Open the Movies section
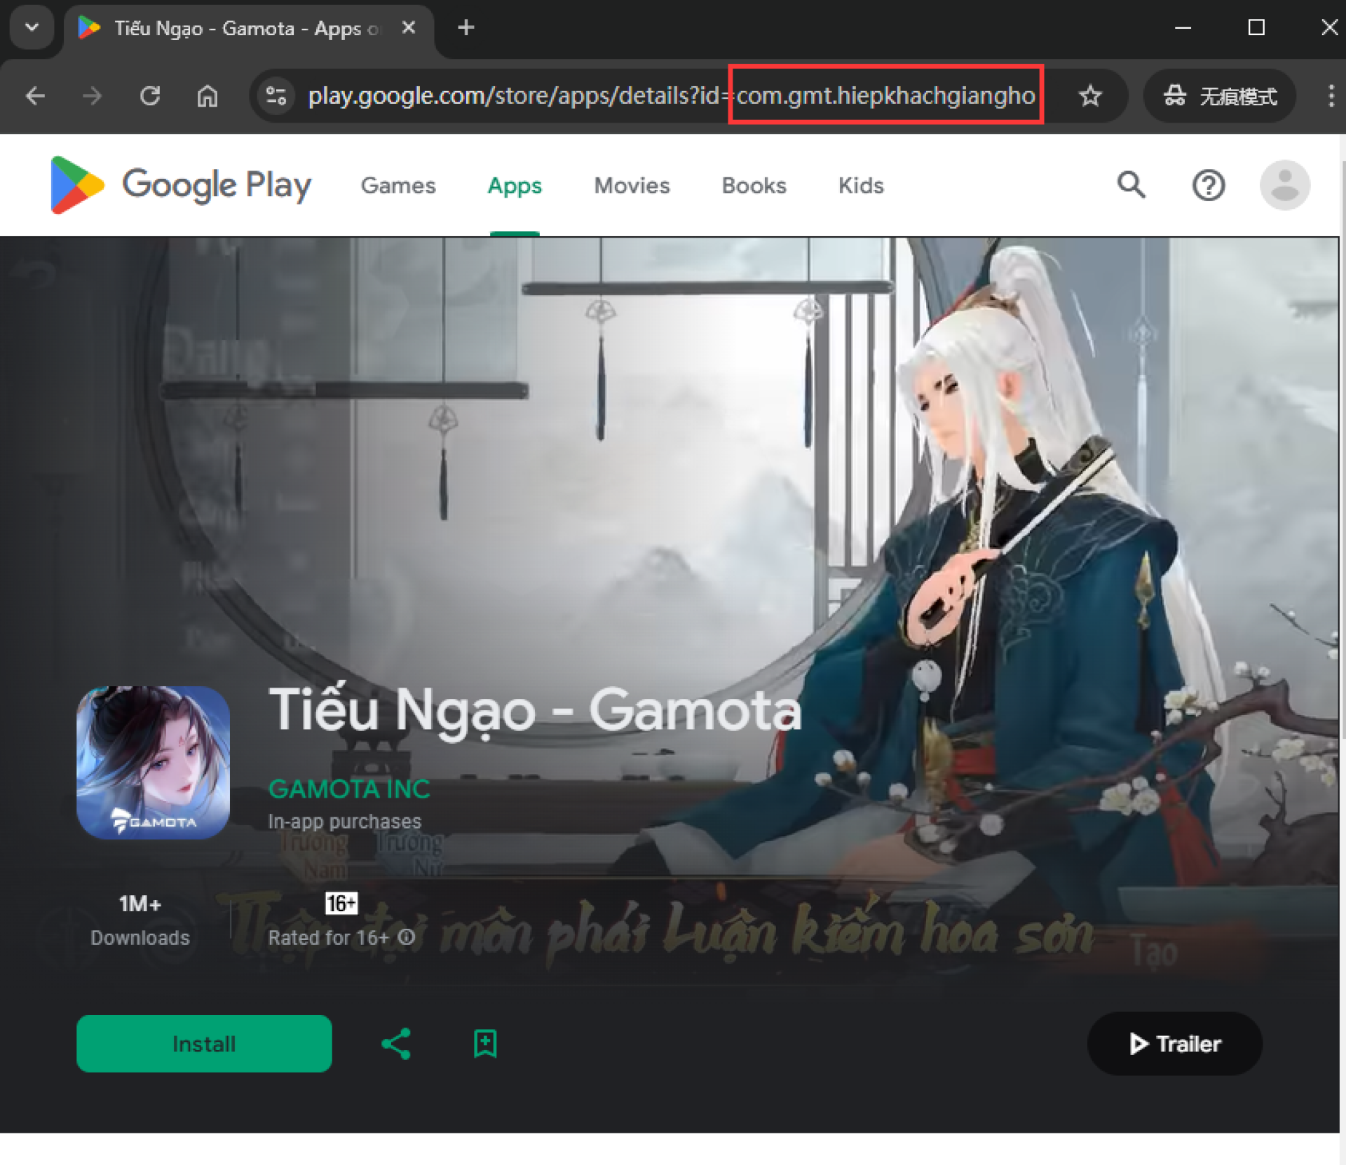Image resolution: width=1346 pixels, height=1165 pixels. pyautogui.click(x=631, y=185)
